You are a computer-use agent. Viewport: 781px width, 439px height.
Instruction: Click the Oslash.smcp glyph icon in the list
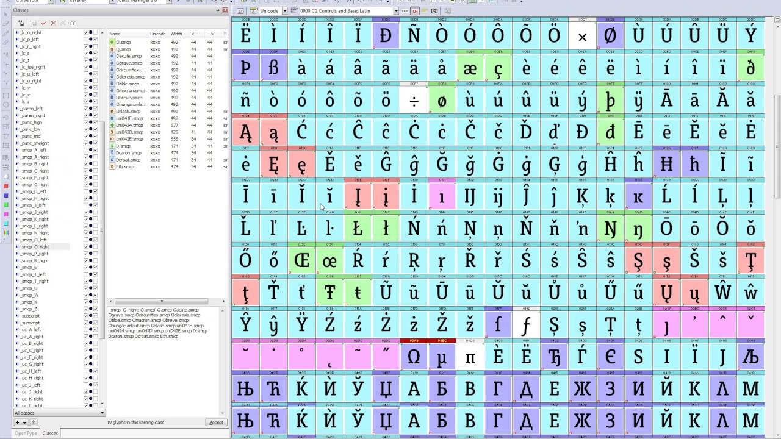[112, 111]
